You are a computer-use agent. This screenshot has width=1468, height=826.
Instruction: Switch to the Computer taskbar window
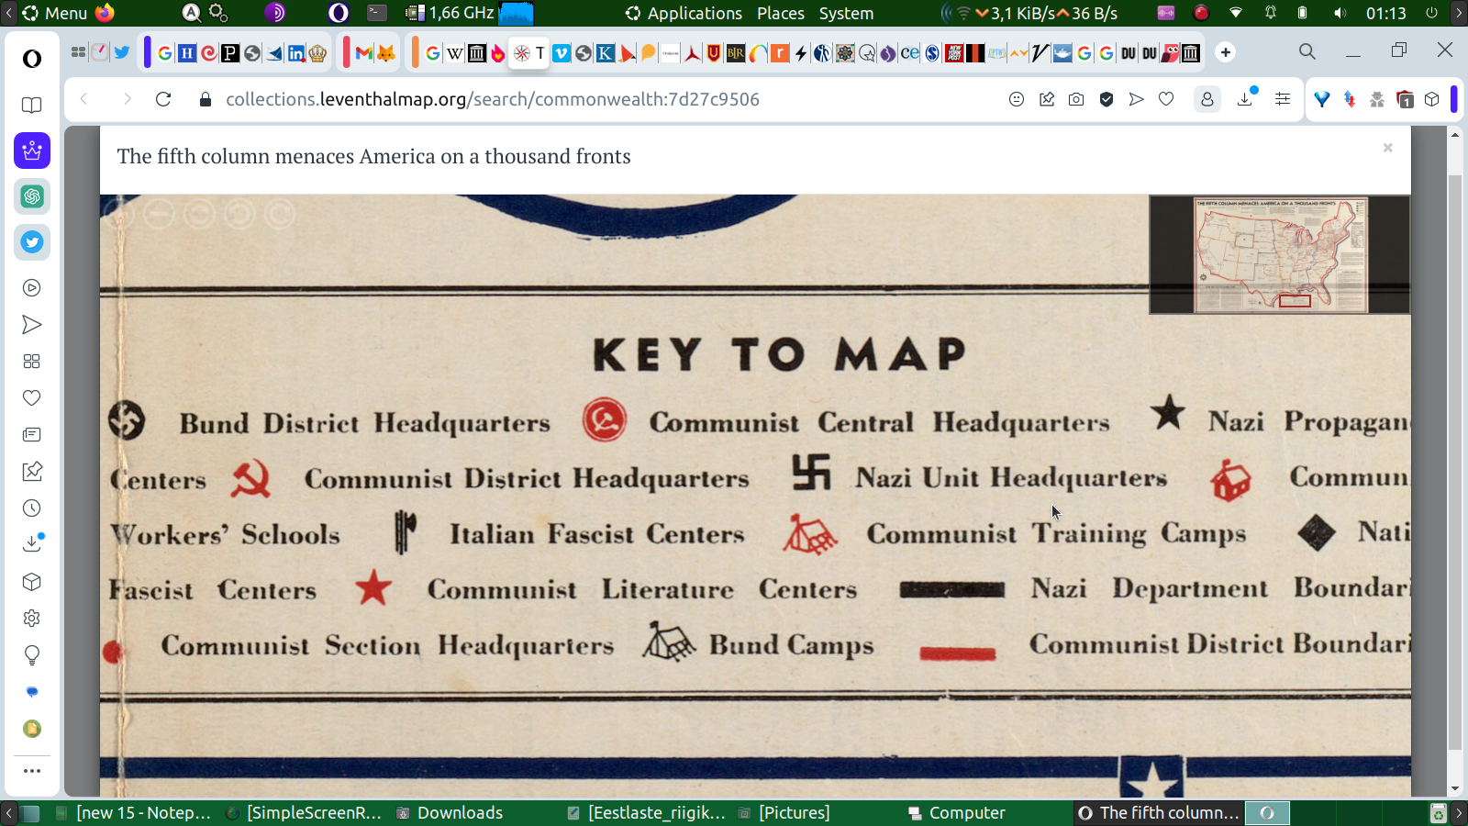[957, 813]
